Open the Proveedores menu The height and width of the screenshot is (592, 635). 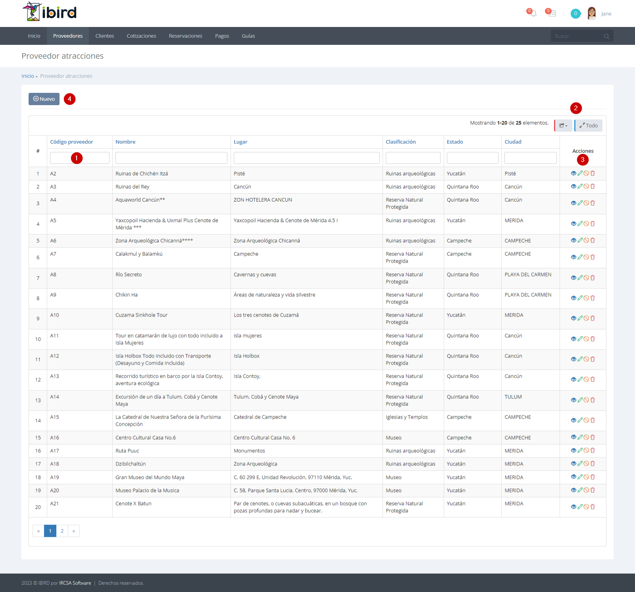tap(68, 36)
